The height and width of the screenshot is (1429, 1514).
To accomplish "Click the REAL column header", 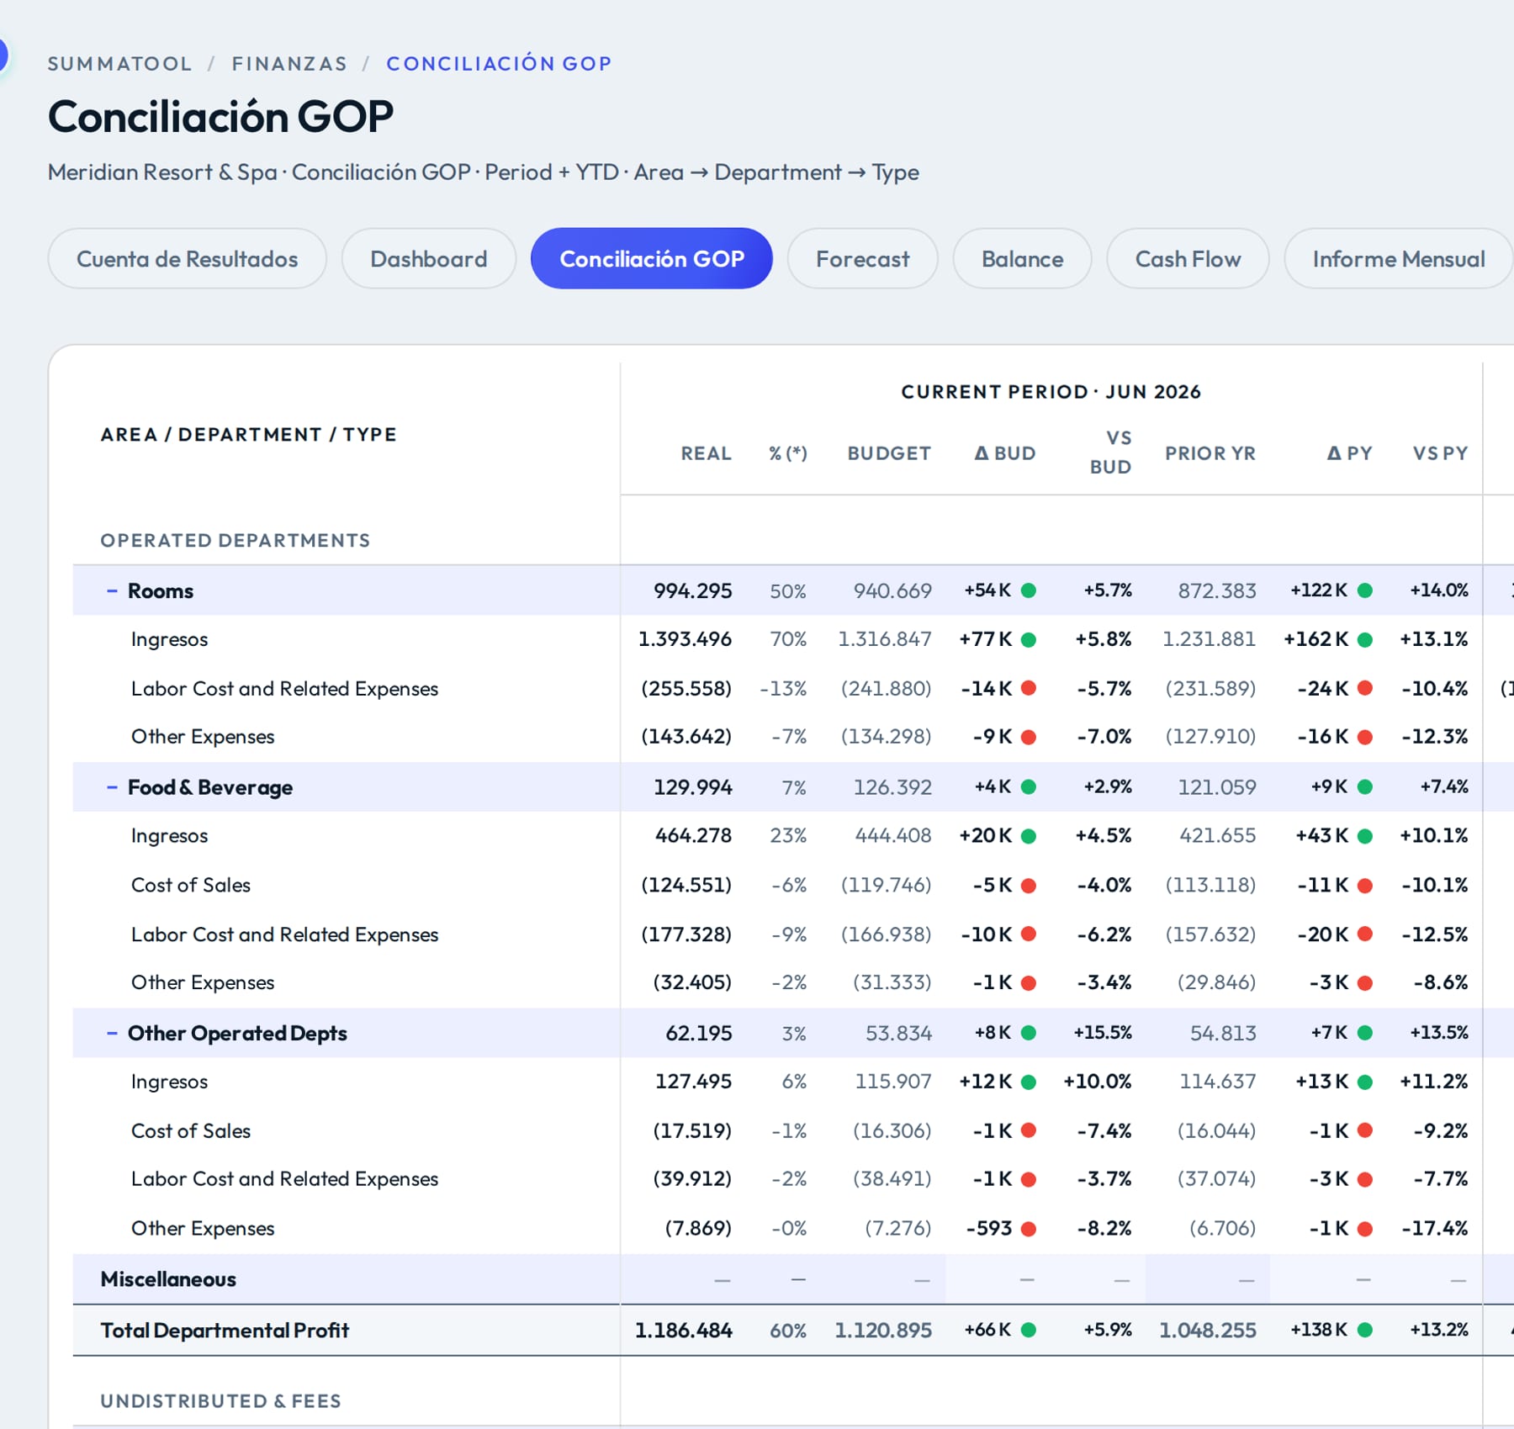I will coord(706,453).
